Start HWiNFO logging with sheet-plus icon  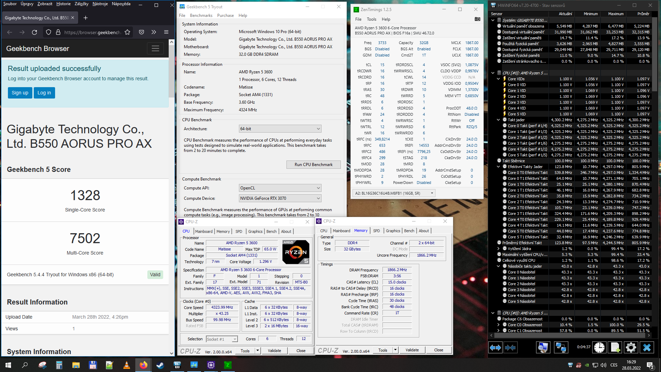pyautogui.click(x=615, y=348)
